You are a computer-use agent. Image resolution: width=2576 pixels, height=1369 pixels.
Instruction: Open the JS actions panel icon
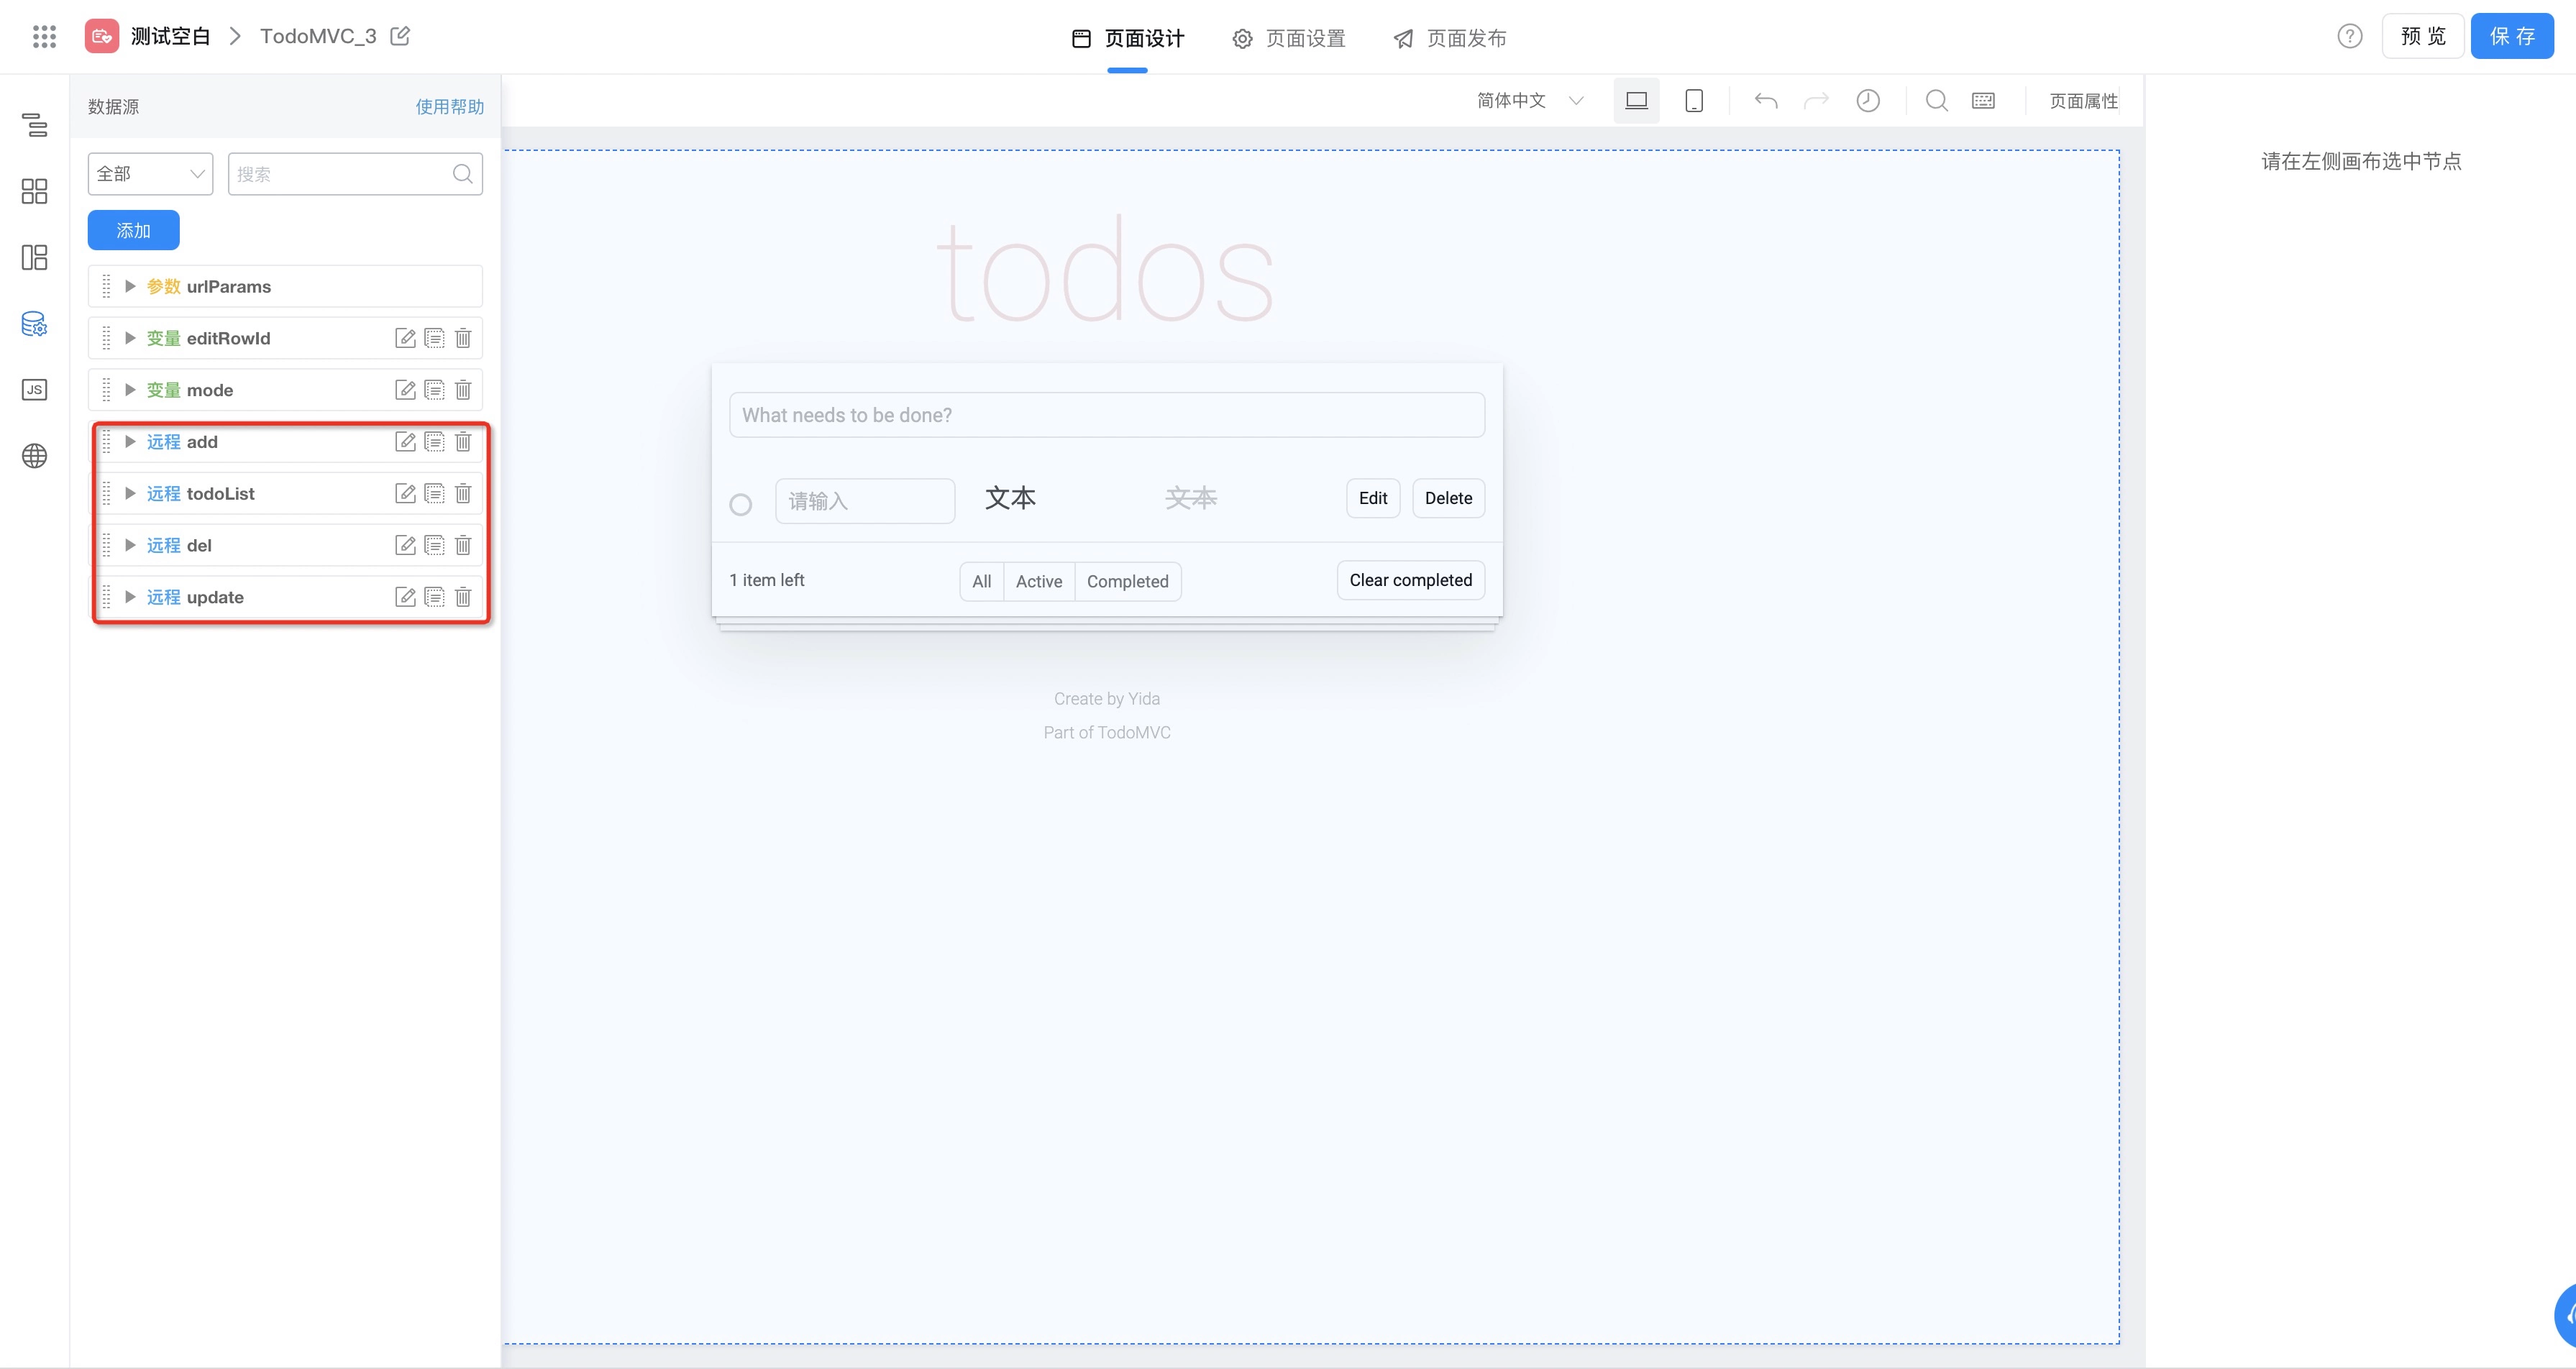tap(34, 390)
